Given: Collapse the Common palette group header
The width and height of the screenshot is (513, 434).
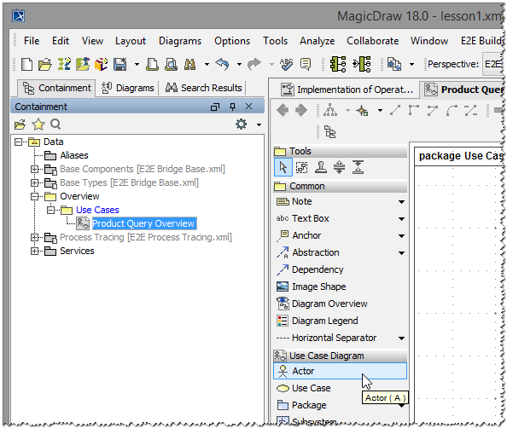Looking at the screenshot, I should click(306, 186).
